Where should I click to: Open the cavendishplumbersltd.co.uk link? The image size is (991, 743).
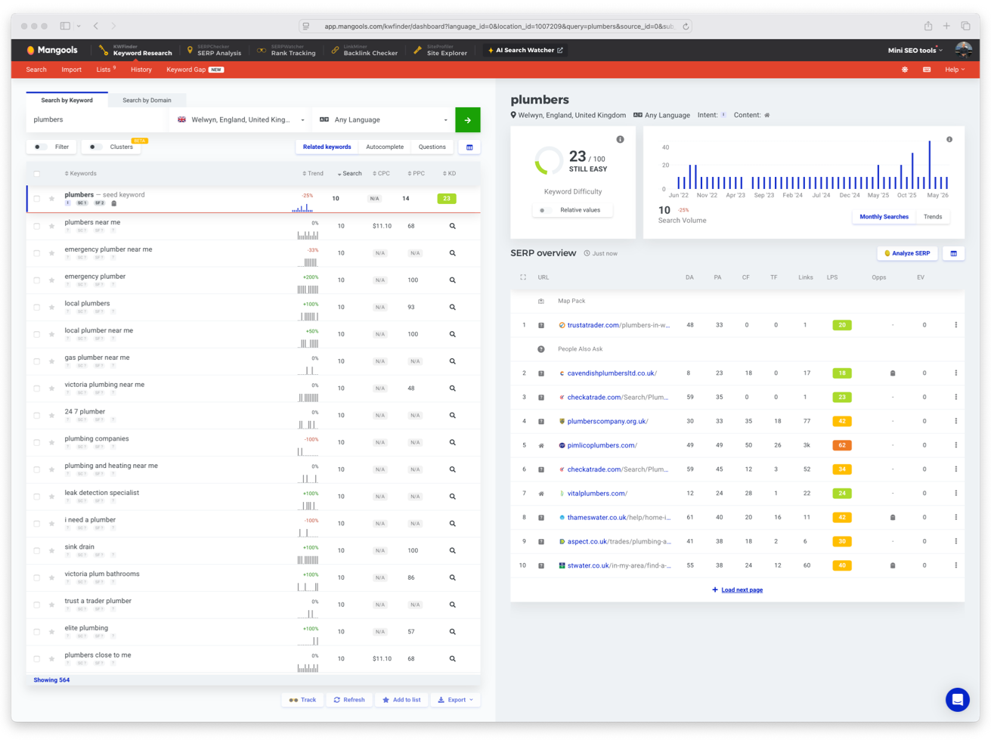(612, 373)
